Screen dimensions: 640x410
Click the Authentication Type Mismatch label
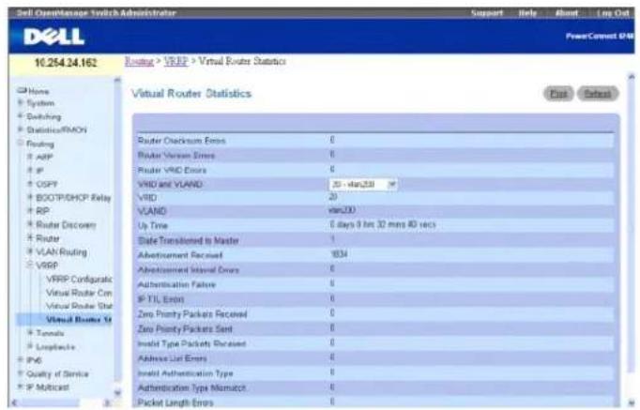point(191,388)
